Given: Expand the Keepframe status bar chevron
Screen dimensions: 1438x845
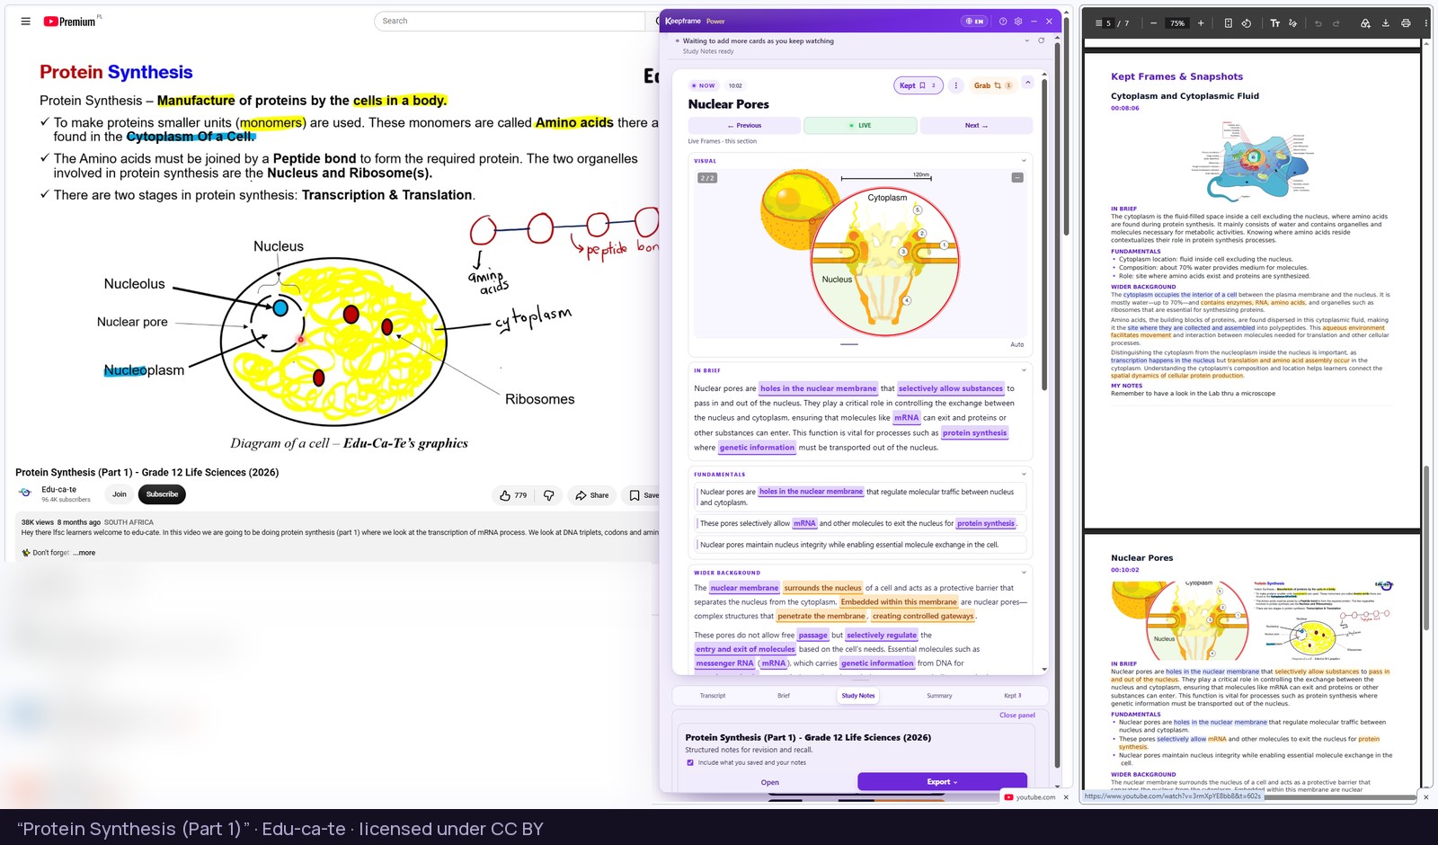Looking at the screenshot, I should click(x=1027, y=40).
